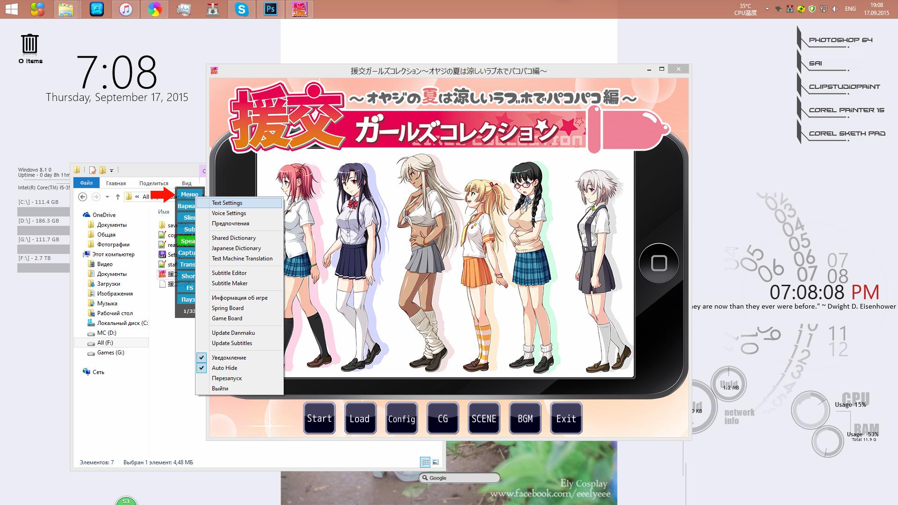Open the network tray icon
The width and height of the screenshot is (898, 505).
824,9
